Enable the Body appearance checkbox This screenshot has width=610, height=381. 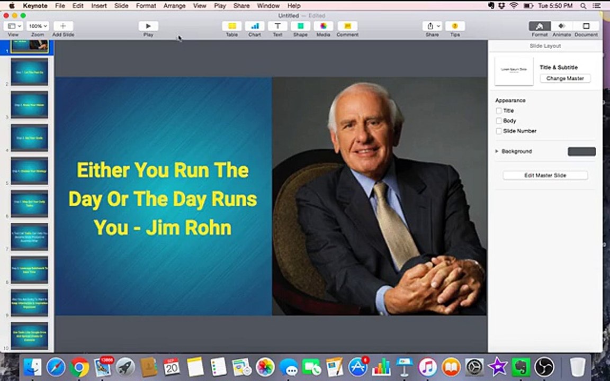point(499,121)
